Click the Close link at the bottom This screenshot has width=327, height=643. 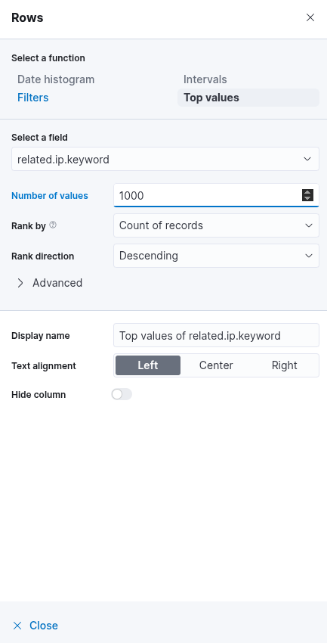43,626
